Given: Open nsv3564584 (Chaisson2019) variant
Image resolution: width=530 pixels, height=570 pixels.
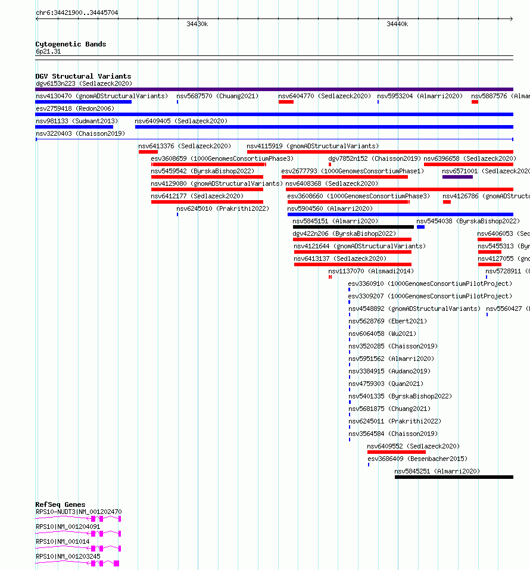Looking at the screenshot, I should click(393, 434).
